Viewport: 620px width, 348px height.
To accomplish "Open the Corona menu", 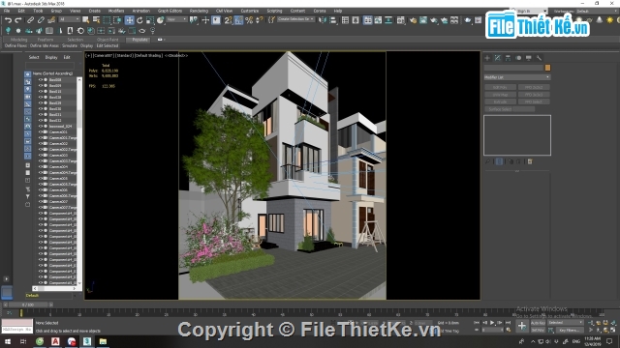I will pos(320,11).
